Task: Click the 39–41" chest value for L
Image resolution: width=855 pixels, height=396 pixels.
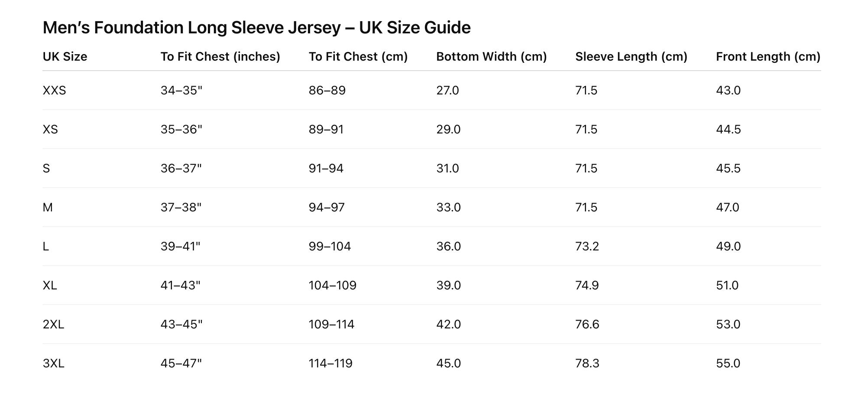Action: click(x=181, y=247)
